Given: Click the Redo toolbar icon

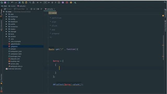Looking at the screenshot, I should tap(16, 2).
